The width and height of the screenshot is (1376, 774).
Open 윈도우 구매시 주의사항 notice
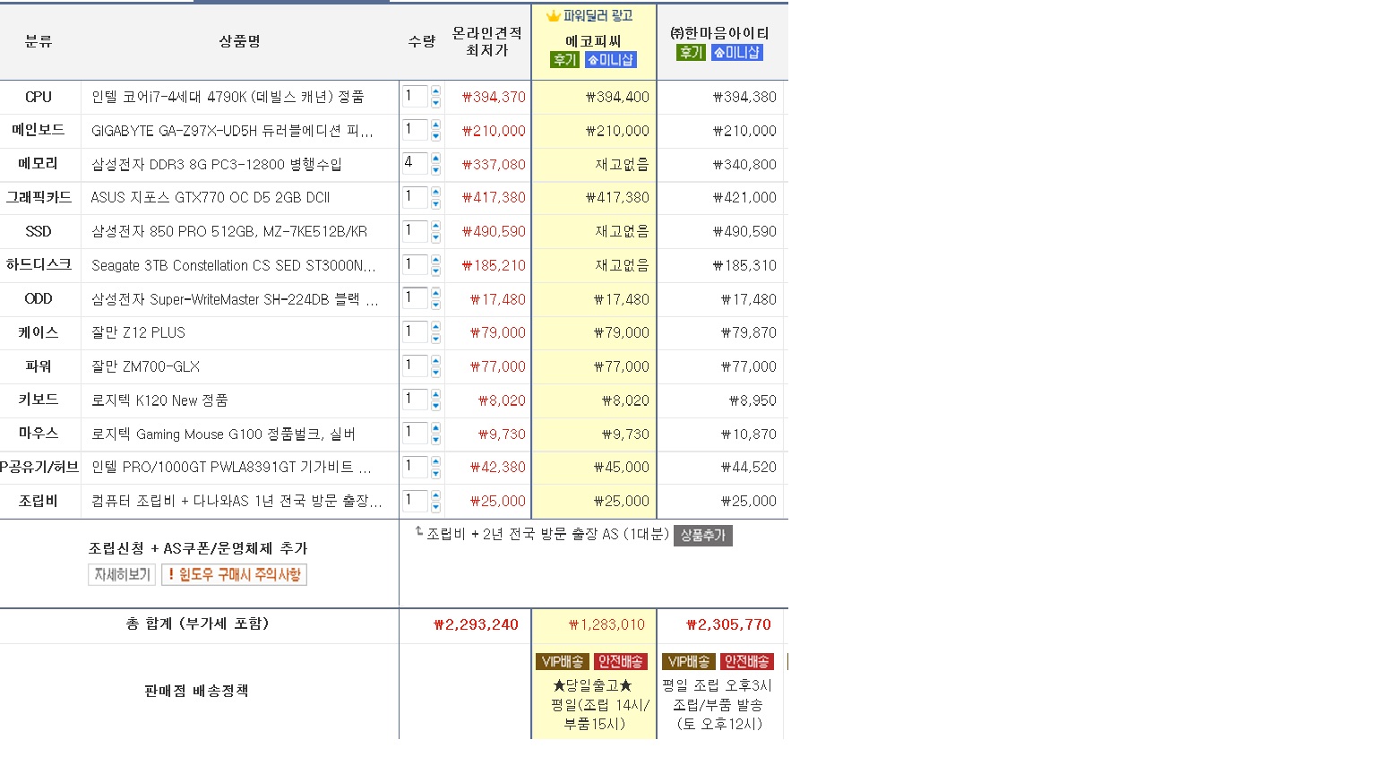click(234, 574)
